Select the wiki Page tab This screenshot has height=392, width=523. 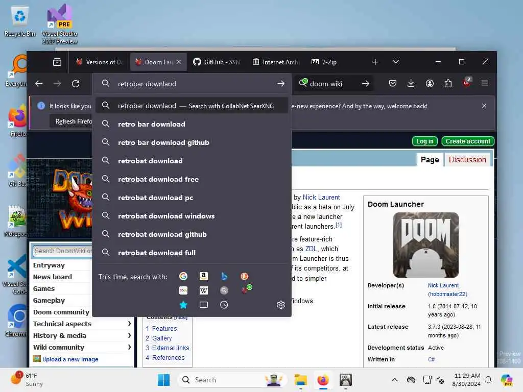pyautogui.click(x=430, y=160)
